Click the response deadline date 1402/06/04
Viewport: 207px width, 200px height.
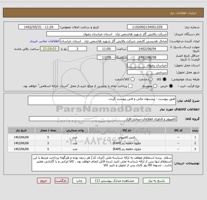click(x=147, y=49)
